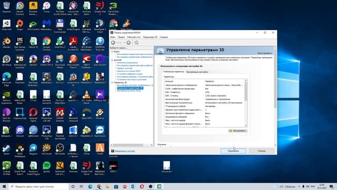
Task: Open Установка нескольких дисплеев task
Action: (132, 80)
